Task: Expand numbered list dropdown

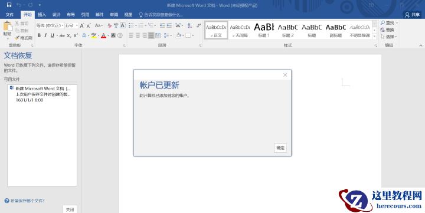Action: click(x=146, y=25)
